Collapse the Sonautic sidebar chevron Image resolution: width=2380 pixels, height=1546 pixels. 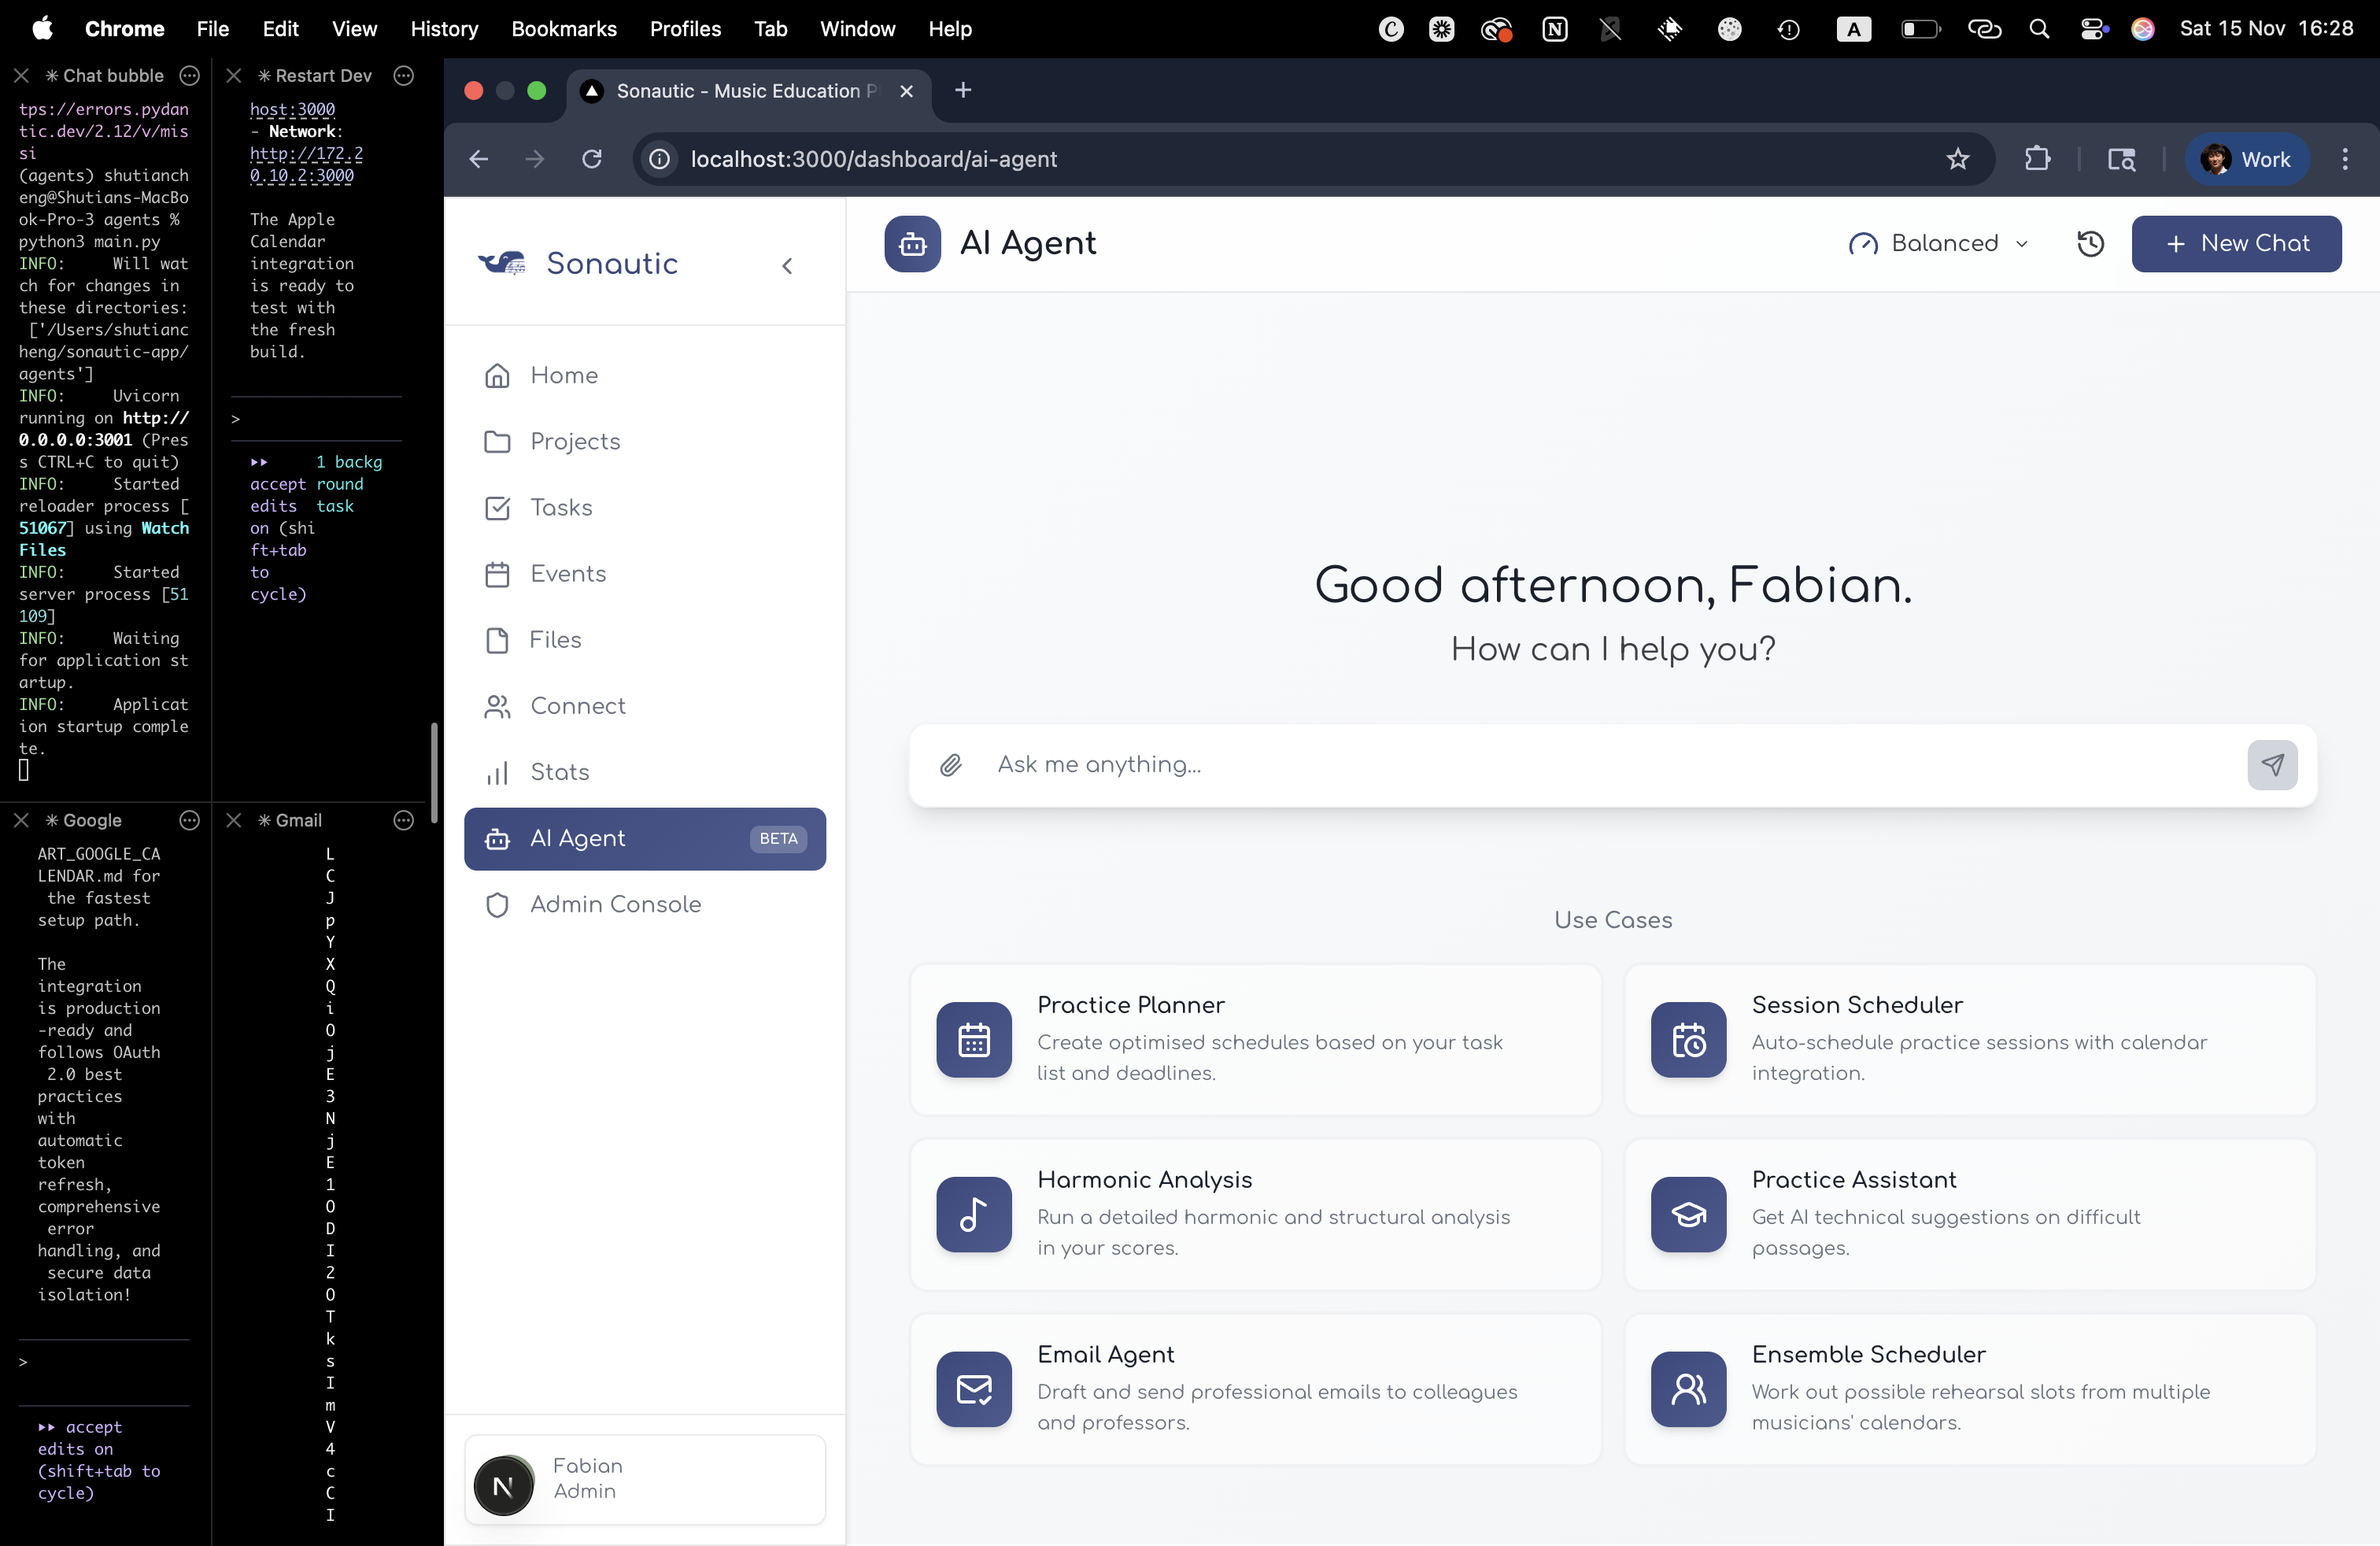click(787, 265)
